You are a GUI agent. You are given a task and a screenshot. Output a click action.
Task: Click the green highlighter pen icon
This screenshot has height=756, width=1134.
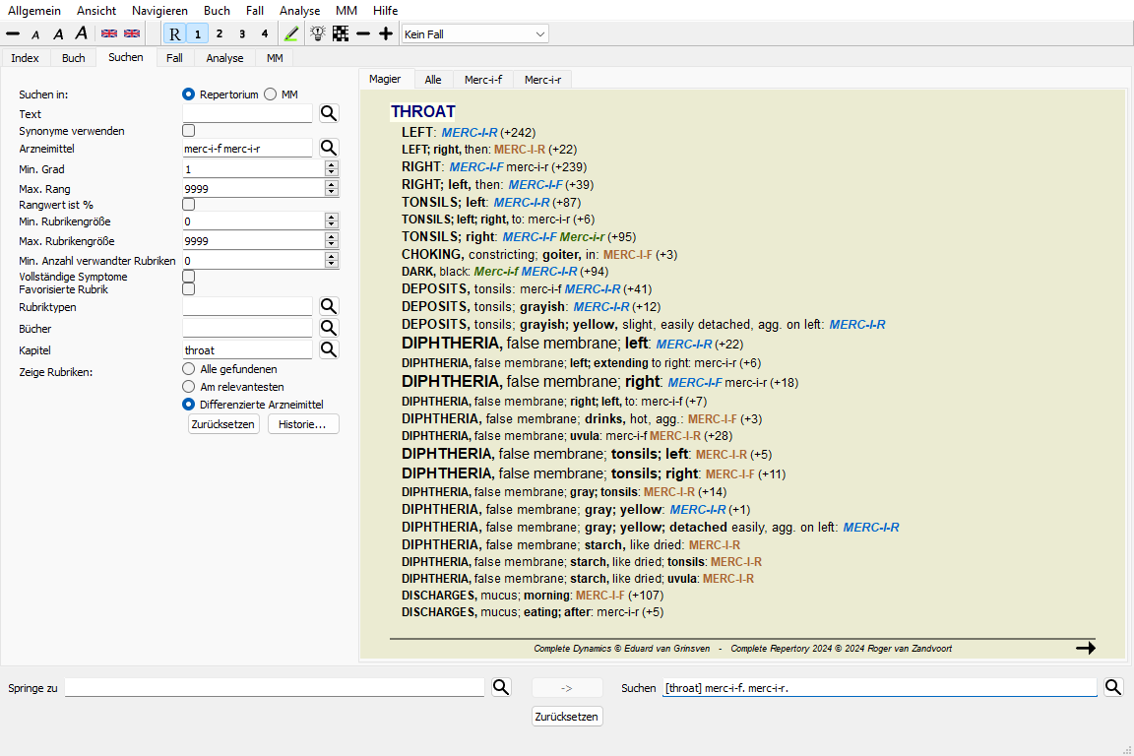point(290,33)
